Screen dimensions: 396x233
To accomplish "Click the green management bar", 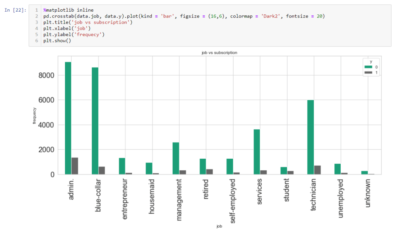I will coord(176,158).
